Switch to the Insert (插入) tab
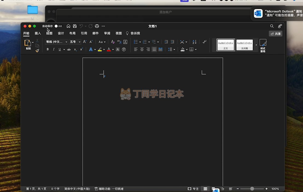 38,33
